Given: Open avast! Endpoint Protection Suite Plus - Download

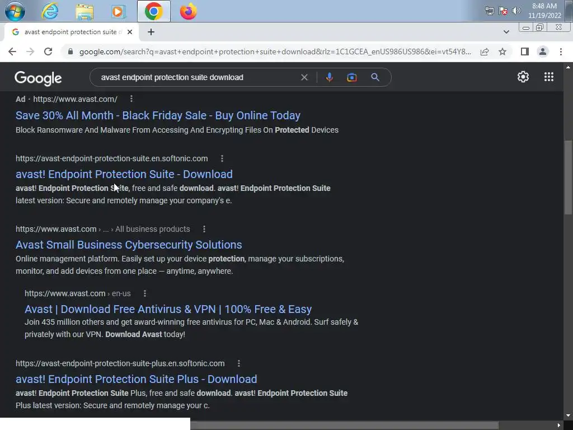Looking at the screenshot, I should coord(137,379).
